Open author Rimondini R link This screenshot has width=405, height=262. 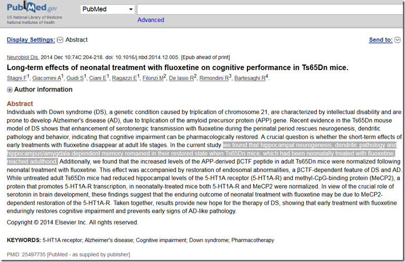214,78
